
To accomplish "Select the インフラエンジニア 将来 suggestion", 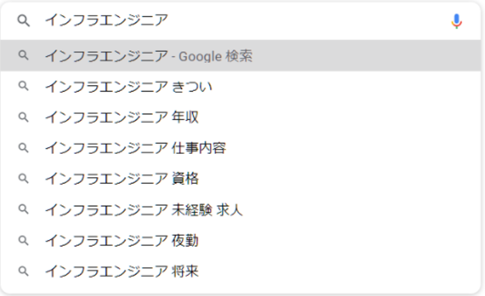I will (x=122, y=271).
